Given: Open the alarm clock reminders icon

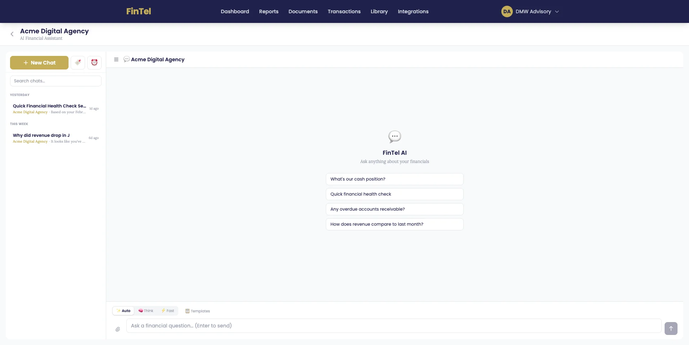Looking at the screenshot, I should [x=94, y=62].
